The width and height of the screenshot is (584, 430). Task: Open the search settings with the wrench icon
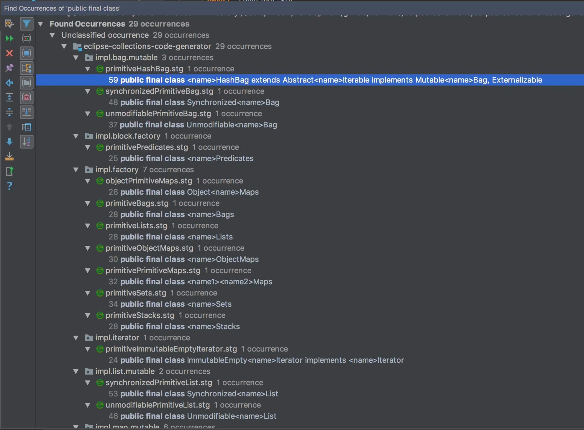[9, 24]
